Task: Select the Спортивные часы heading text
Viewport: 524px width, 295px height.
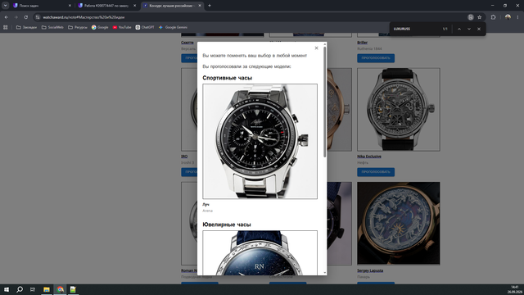Action: pos(228,78)
